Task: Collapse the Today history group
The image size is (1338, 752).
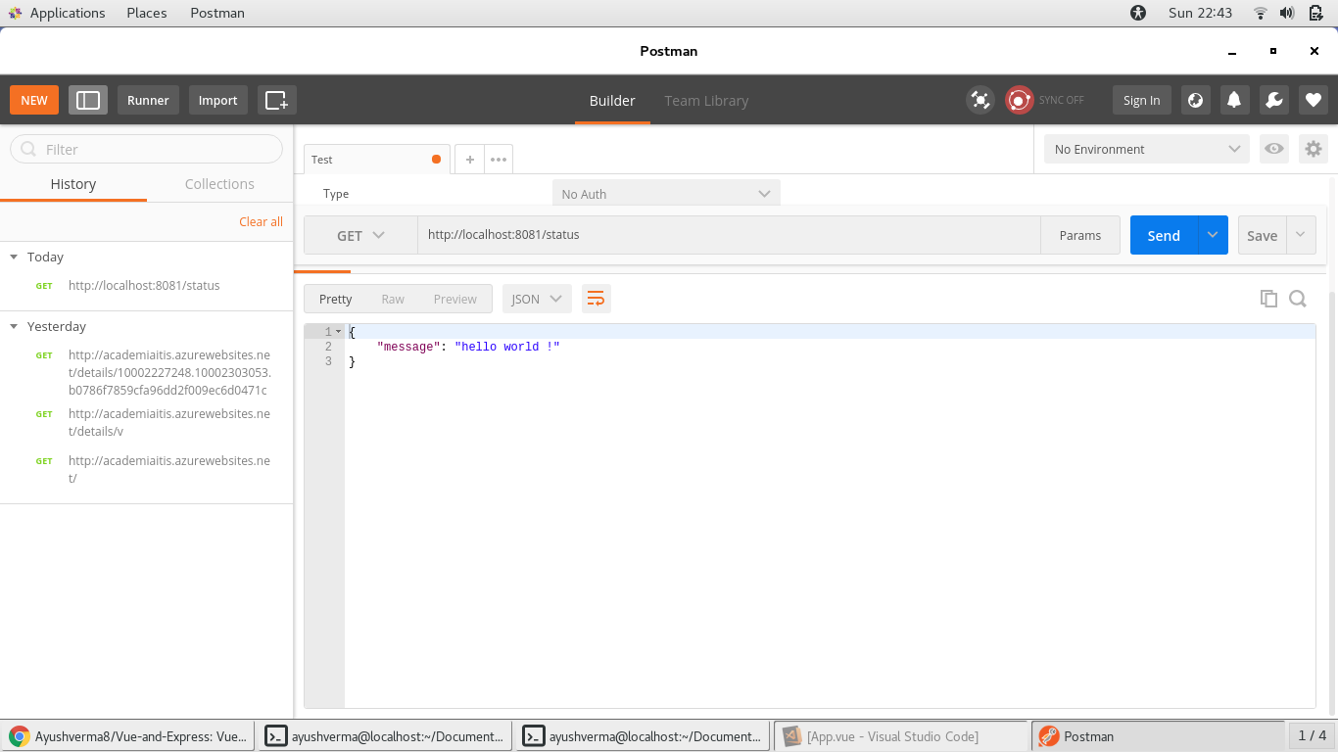Action: (14, 257)
